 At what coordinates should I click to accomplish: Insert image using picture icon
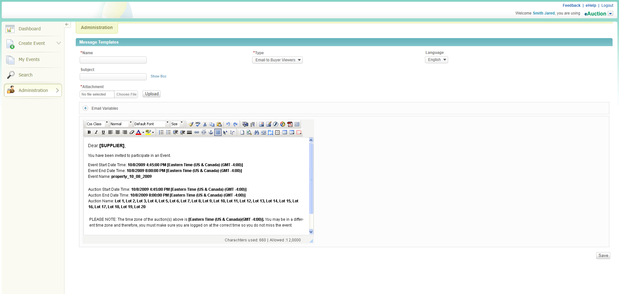pyautogui.click(x=261, y=124)
